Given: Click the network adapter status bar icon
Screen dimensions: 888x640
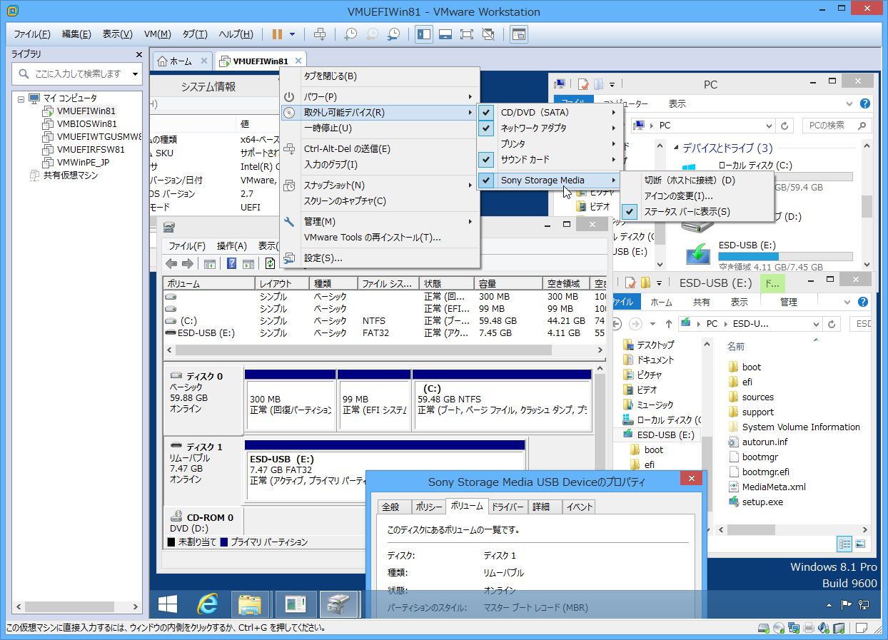Looking at the screenshot, I should [x=793, y=628].
